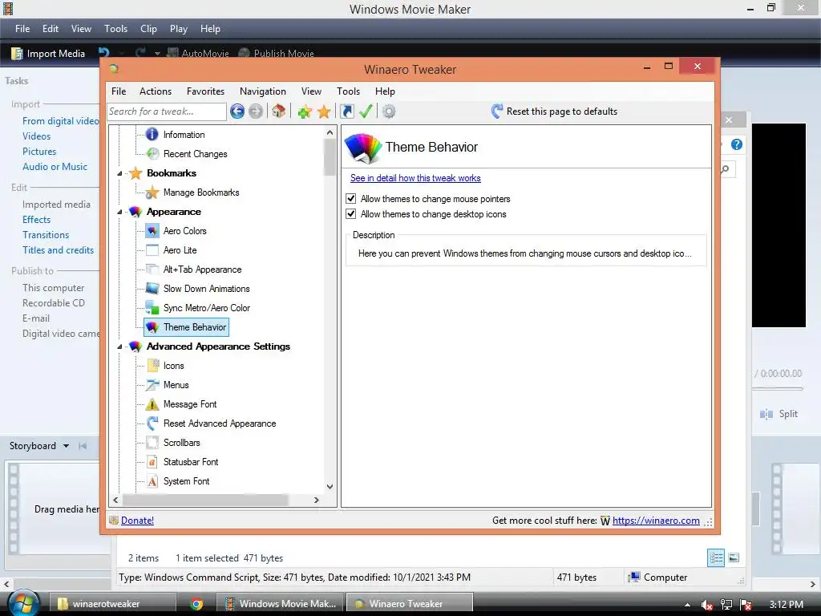The width and height of the screenshot is (821, 616).
Task: Click the Information tree icon
Action: [x=152, y=135]
